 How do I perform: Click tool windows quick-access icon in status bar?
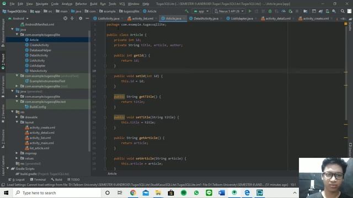tap(3, 185)
